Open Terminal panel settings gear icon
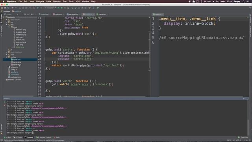Screen dimensions: 252x142 coord(244,99)
